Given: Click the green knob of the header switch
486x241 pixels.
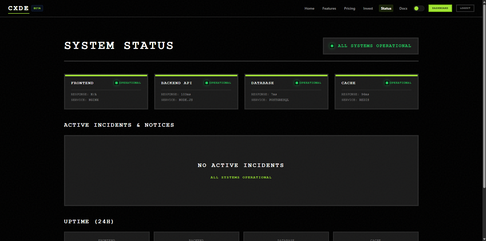Looking at the screenshot, I should 417,8.
